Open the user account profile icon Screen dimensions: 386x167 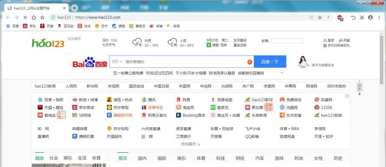pyautogui.click(x=370, y=18)
